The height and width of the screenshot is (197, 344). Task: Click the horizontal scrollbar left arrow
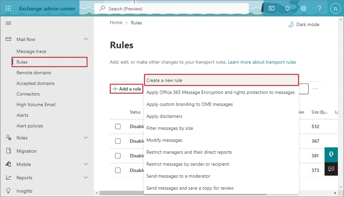click(x=97, y=193)
